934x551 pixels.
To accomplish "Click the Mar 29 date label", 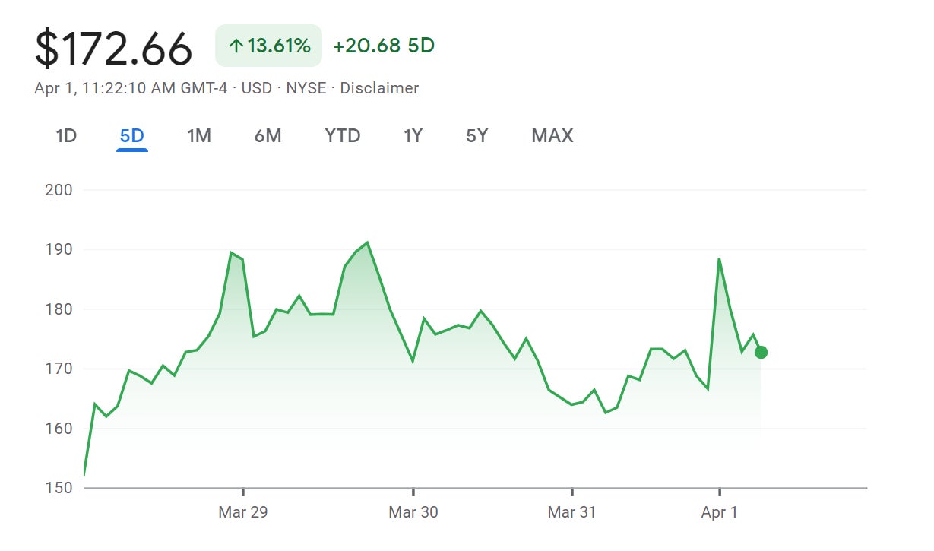I will 243,512.
